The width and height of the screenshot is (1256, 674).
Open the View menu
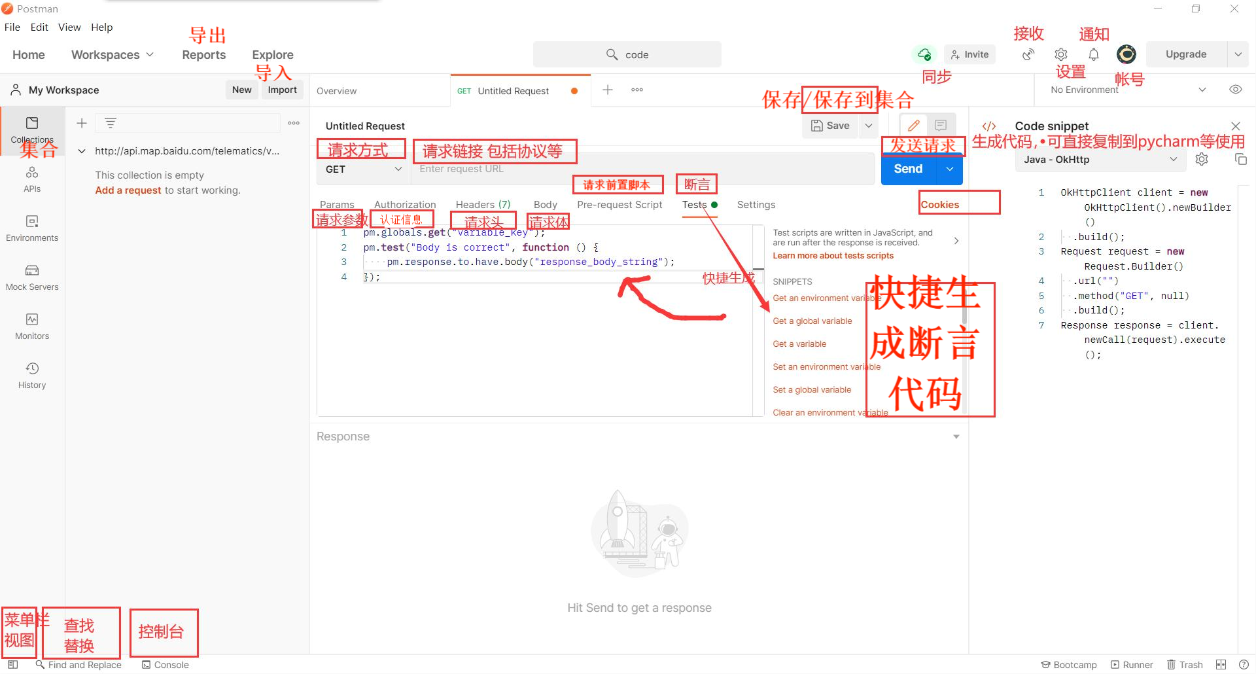(x=69, y=27)
